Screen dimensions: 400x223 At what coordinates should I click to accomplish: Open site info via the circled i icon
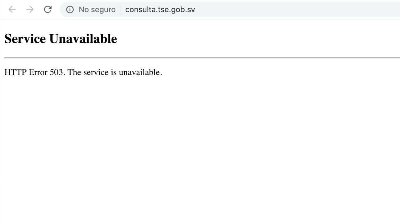70,10
